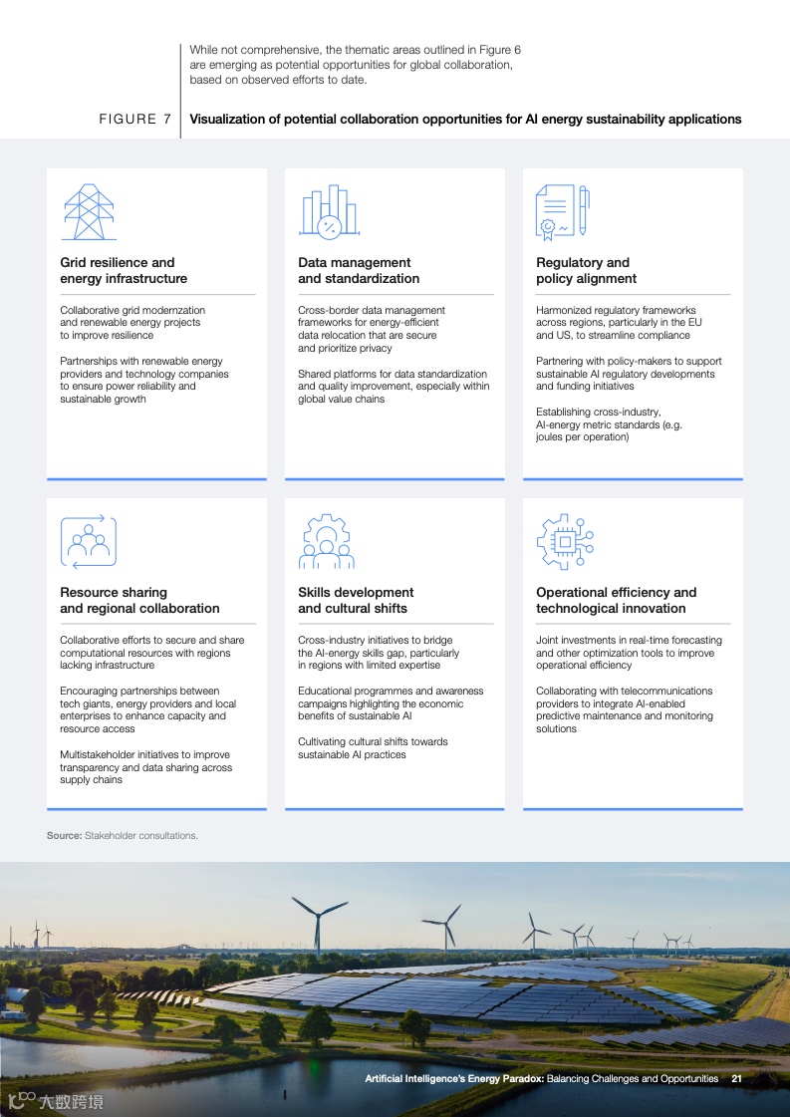The image size is (790, 1117).
Task: Click 'Partnerships with renewable energy providers' paragraph
Action: pos(144,381)
